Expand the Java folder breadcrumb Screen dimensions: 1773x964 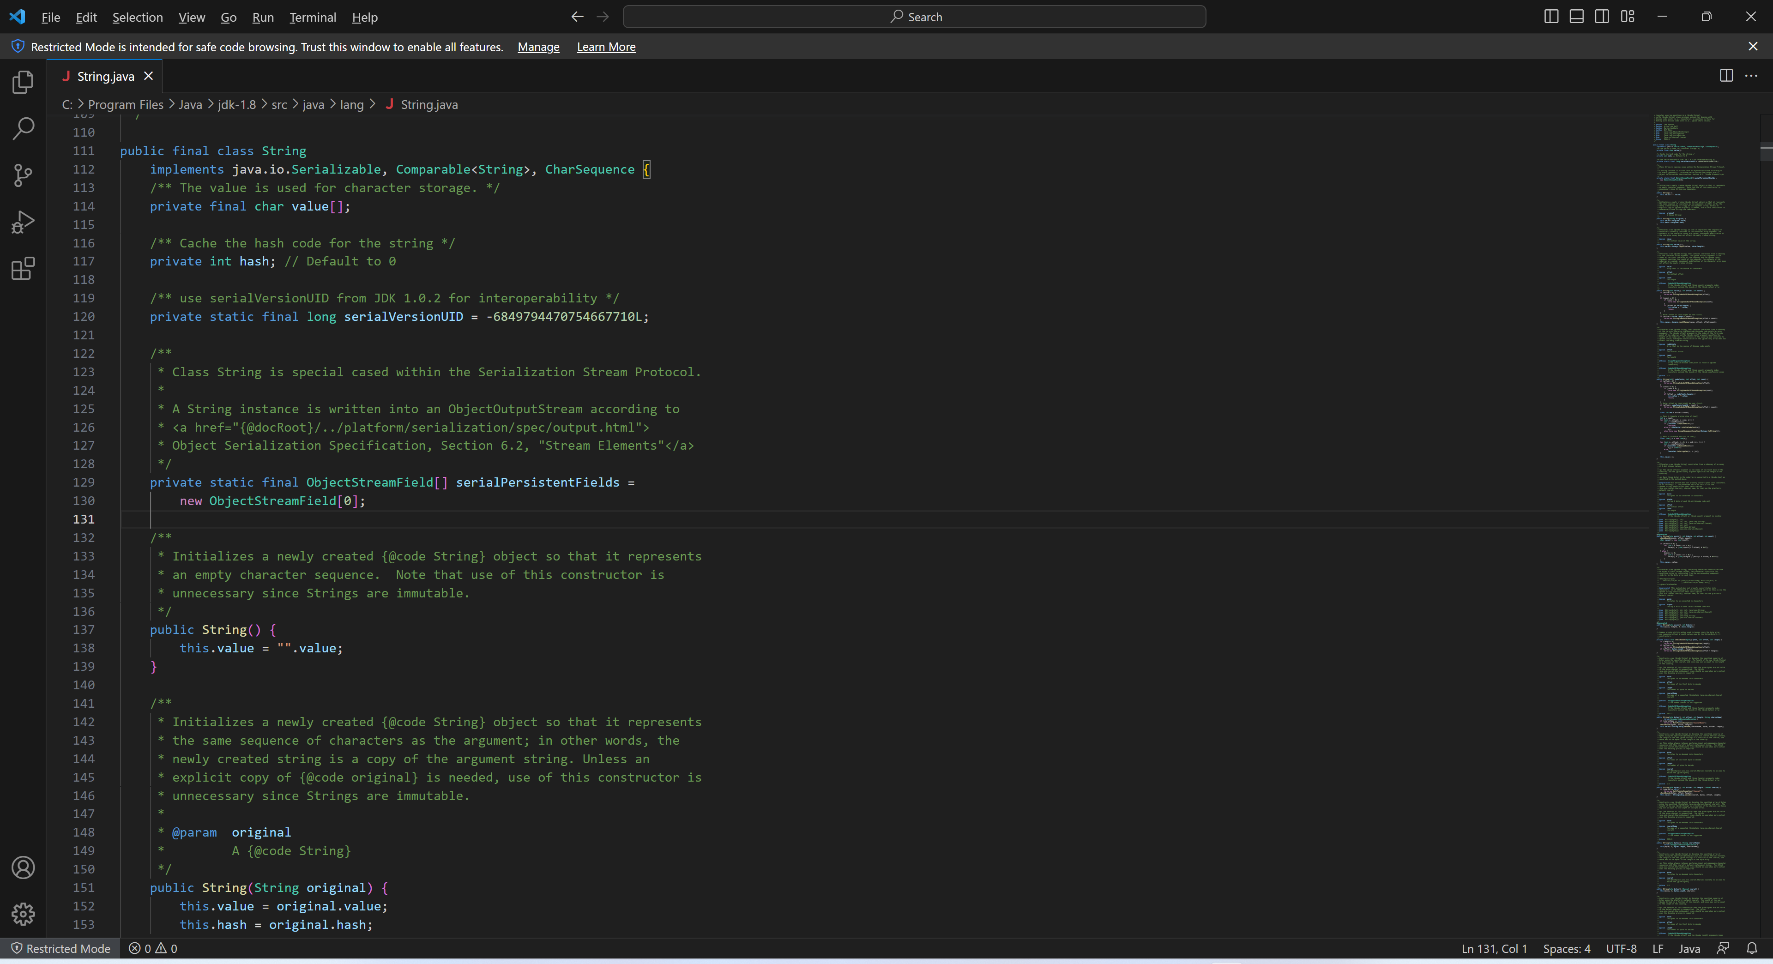point(191,105)
